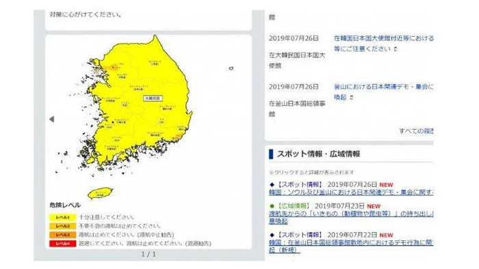Click the green dot before 広域情報 entry

tap(272, 206)
